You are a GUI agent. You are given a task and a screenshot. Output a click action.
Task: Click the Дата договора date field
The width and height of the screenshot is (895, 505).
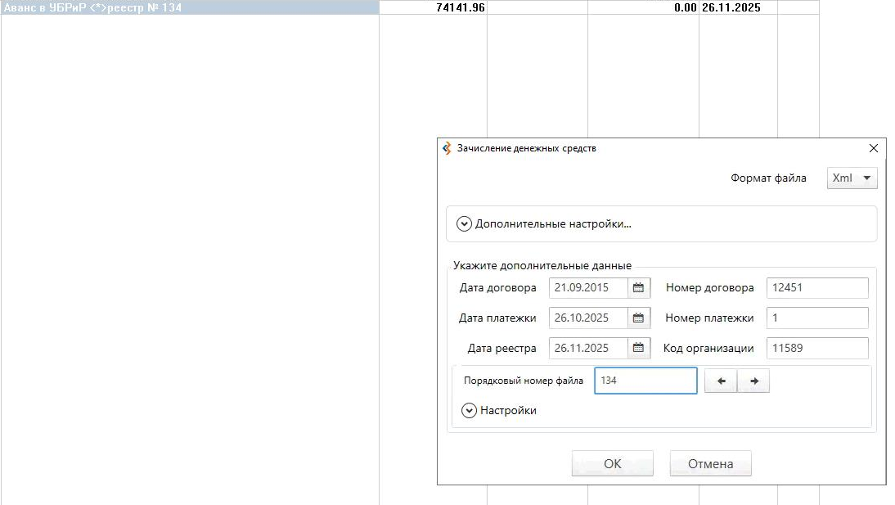tap(588, 288)
